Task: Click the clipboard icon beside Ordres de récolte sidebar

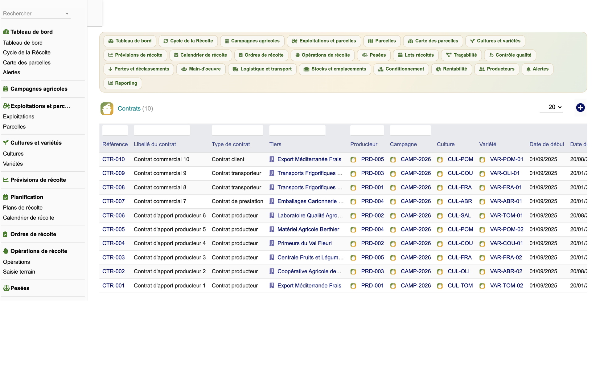Action: [x=5, y=234]
